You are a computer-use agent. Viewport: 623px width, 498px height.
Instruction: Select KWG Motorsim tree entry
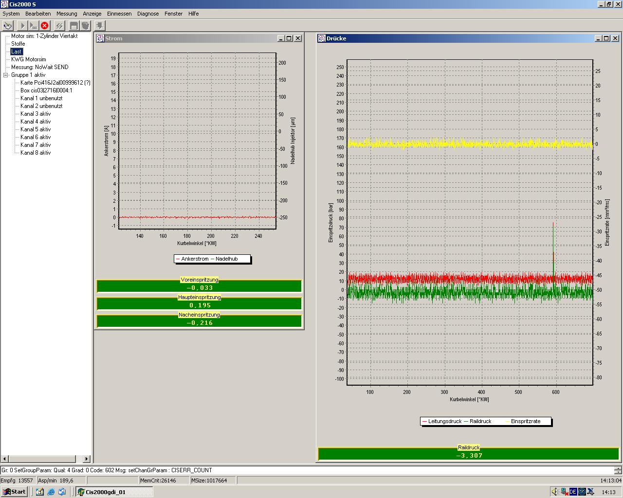(28, 59)
